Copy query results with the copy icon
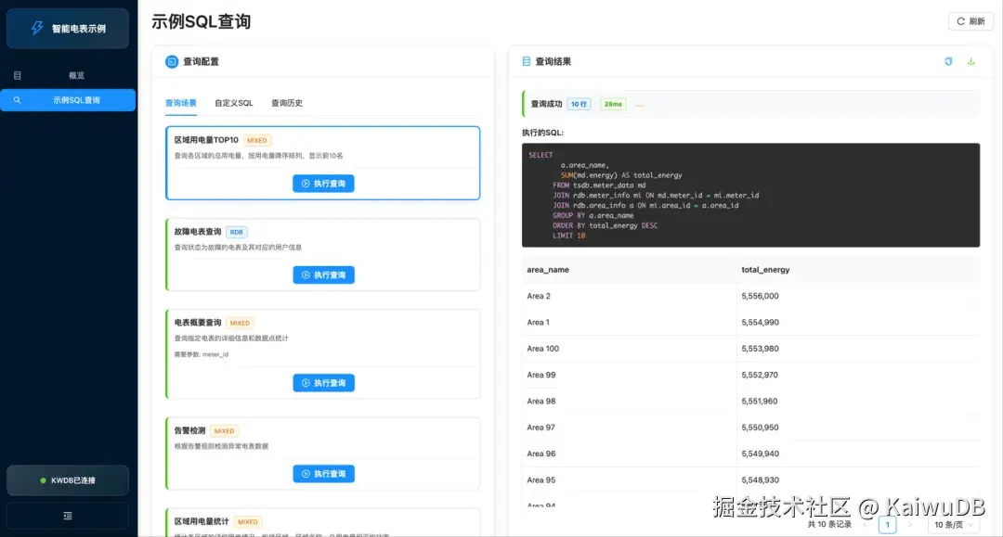 [x=948, y=61]
